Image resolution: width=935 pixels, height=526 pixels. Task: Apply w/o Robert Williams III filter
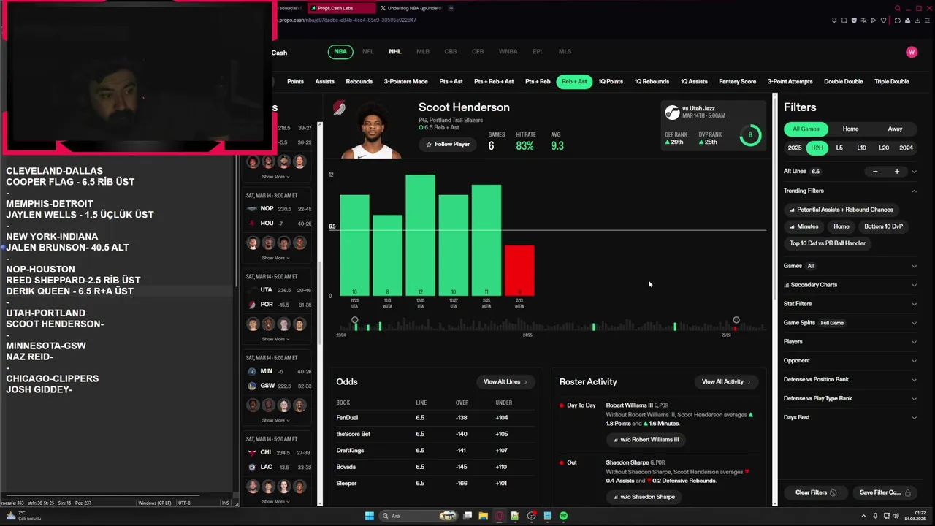tap(646, 440)
